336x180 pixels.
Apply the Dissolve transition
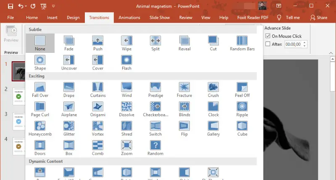[127, 109]
